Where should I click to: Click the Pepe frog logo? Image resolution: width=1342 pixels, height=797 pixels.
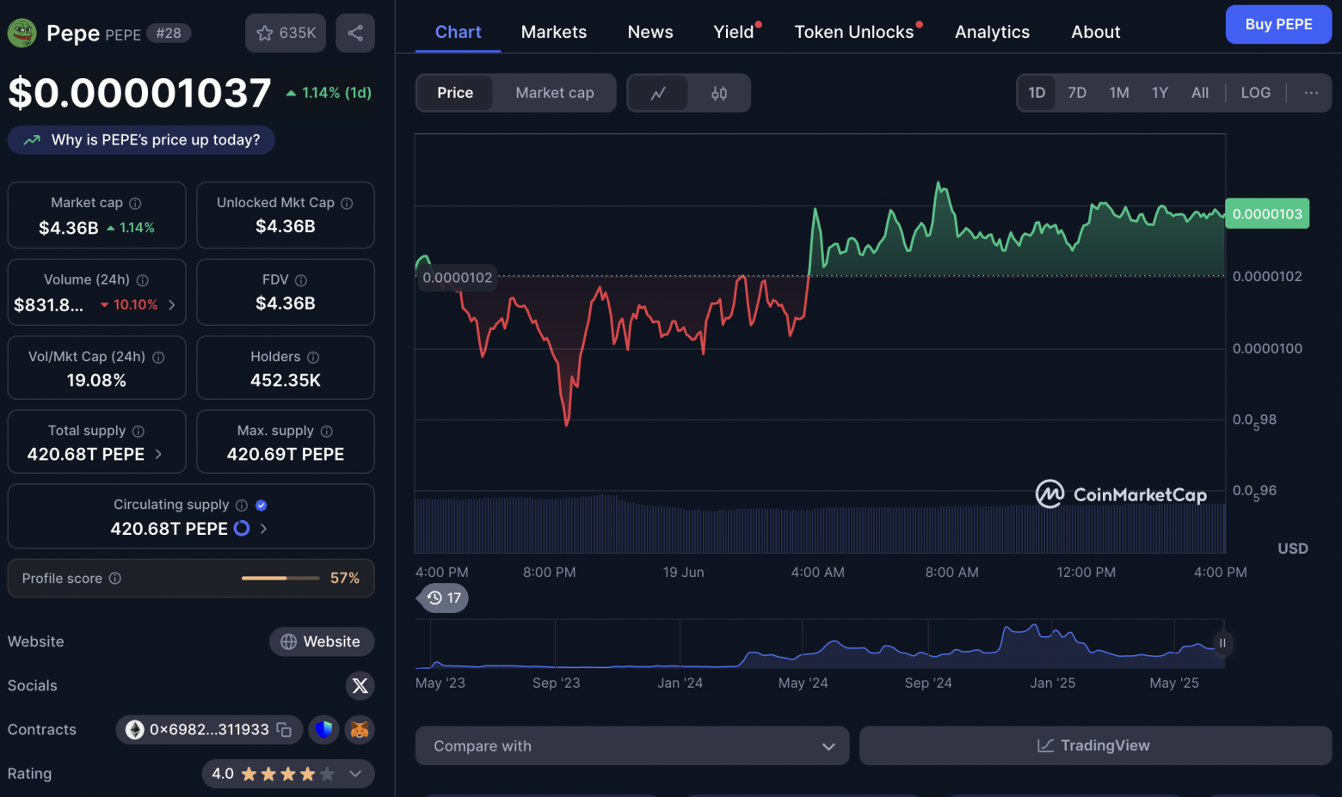[22, 34]
